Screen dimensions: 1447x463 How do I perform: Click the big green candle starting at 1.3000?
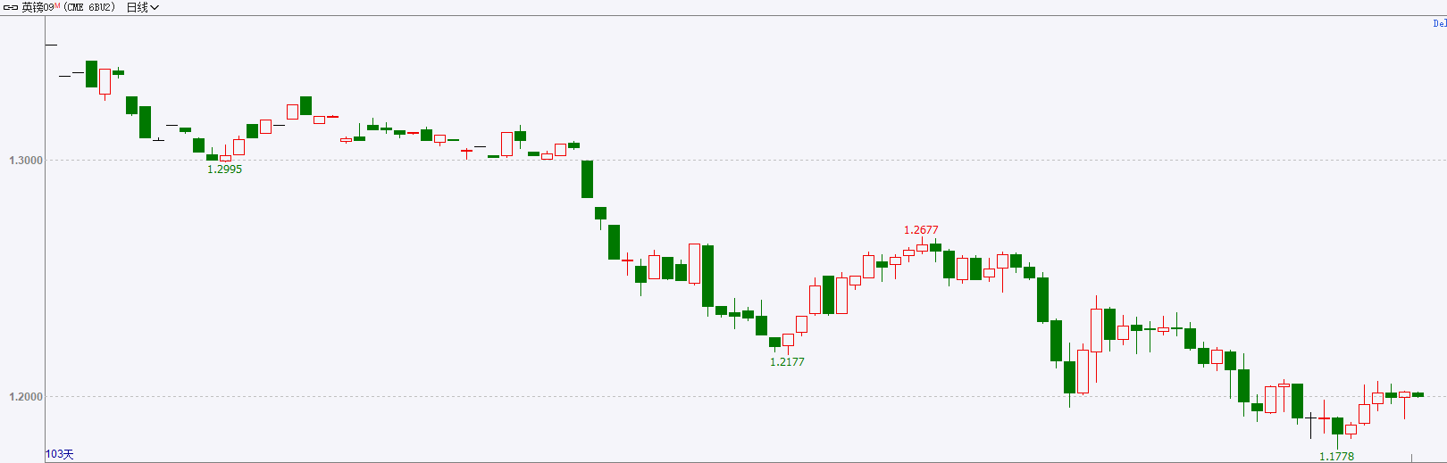point(587,179)
